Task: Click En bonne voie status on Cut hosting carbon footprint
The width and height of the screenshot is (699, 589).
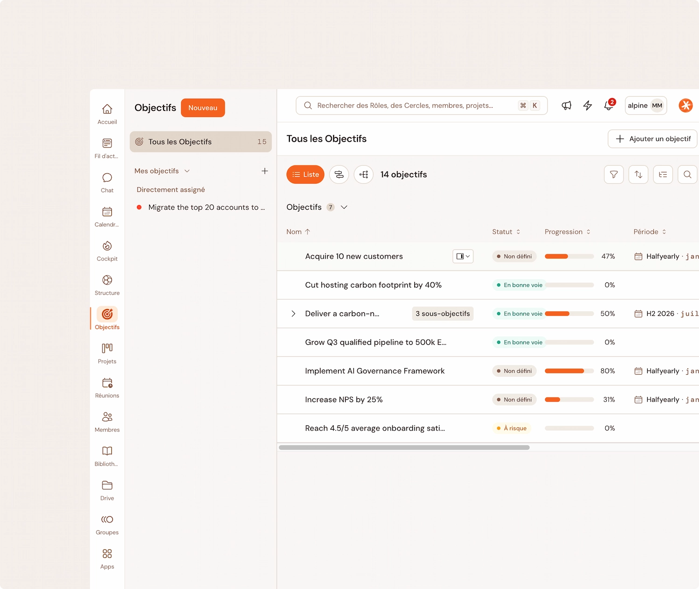Action: (x=520, y=285)
